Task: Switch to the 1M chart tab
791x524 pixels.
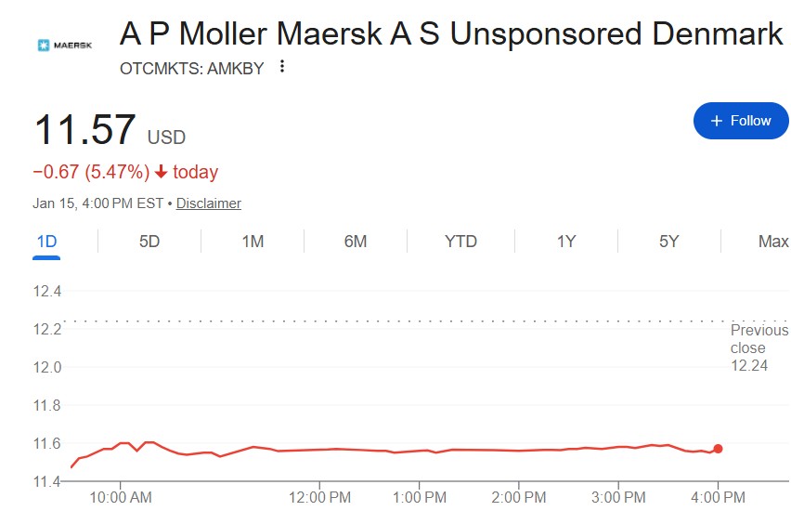Action: point(253,242)
